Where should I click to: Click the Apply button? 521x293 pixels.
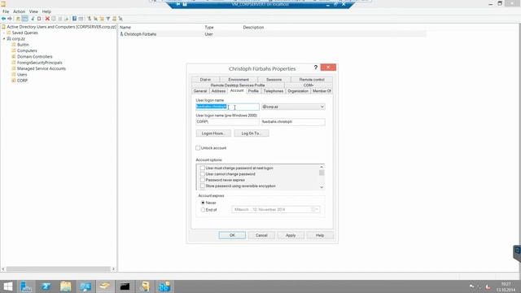point(291,235)
